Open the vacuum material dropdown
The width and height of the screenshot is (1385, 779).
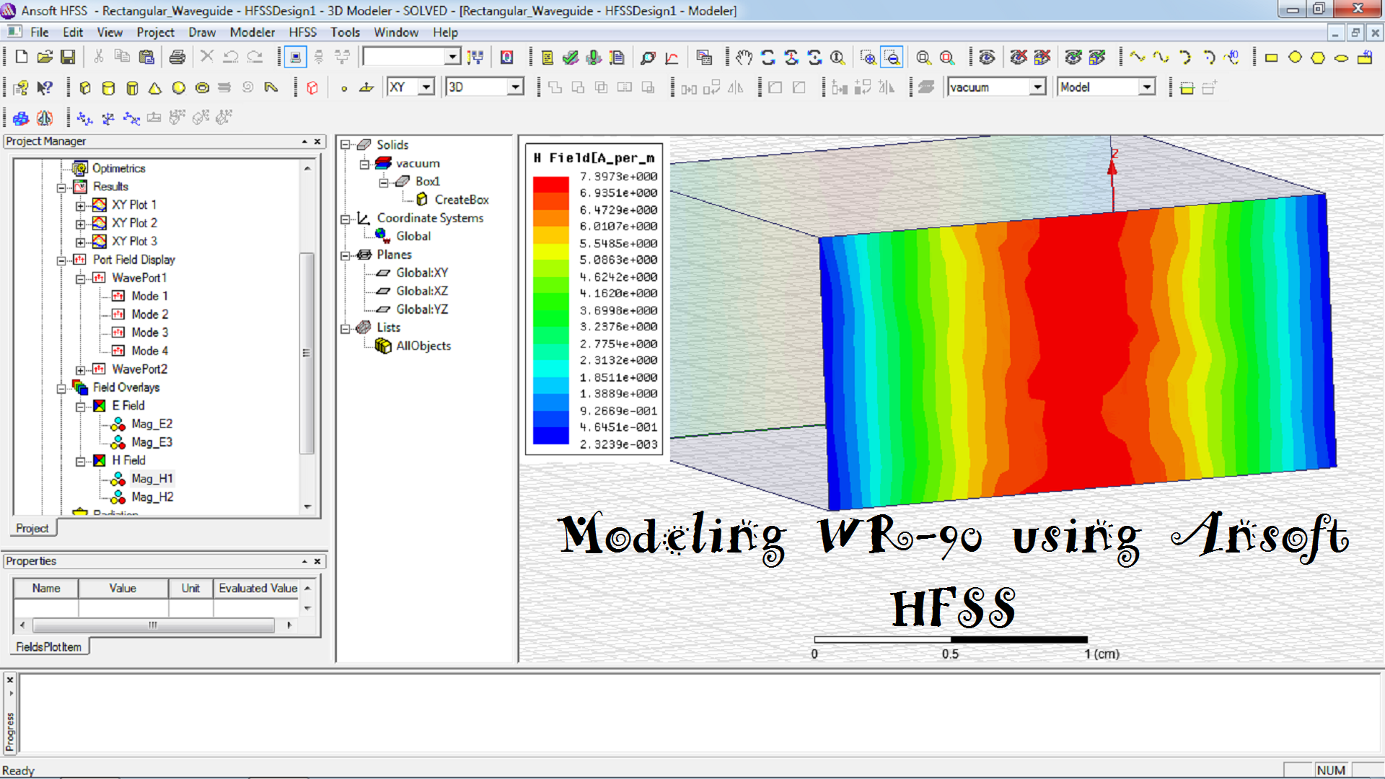(x=1037, y=87)
